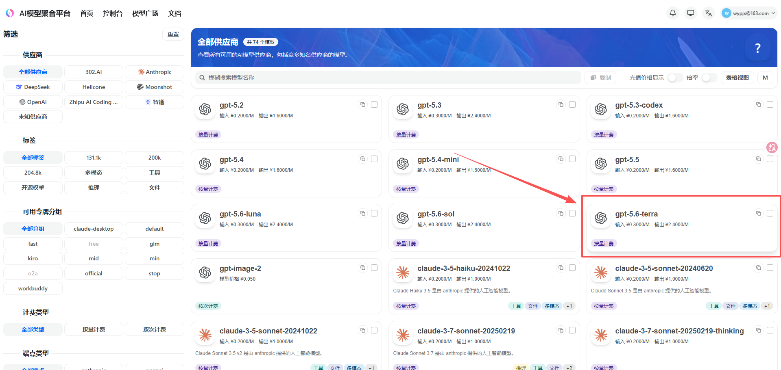The image size is (781, 370).
Task: Check the gpt-5.3 model checkbox
Action: [x=572, y=104]
